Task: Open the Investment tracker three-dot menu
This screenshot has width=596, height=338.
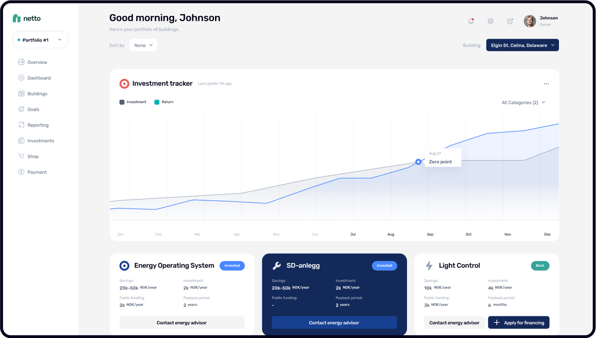Action: pos(546,84)
